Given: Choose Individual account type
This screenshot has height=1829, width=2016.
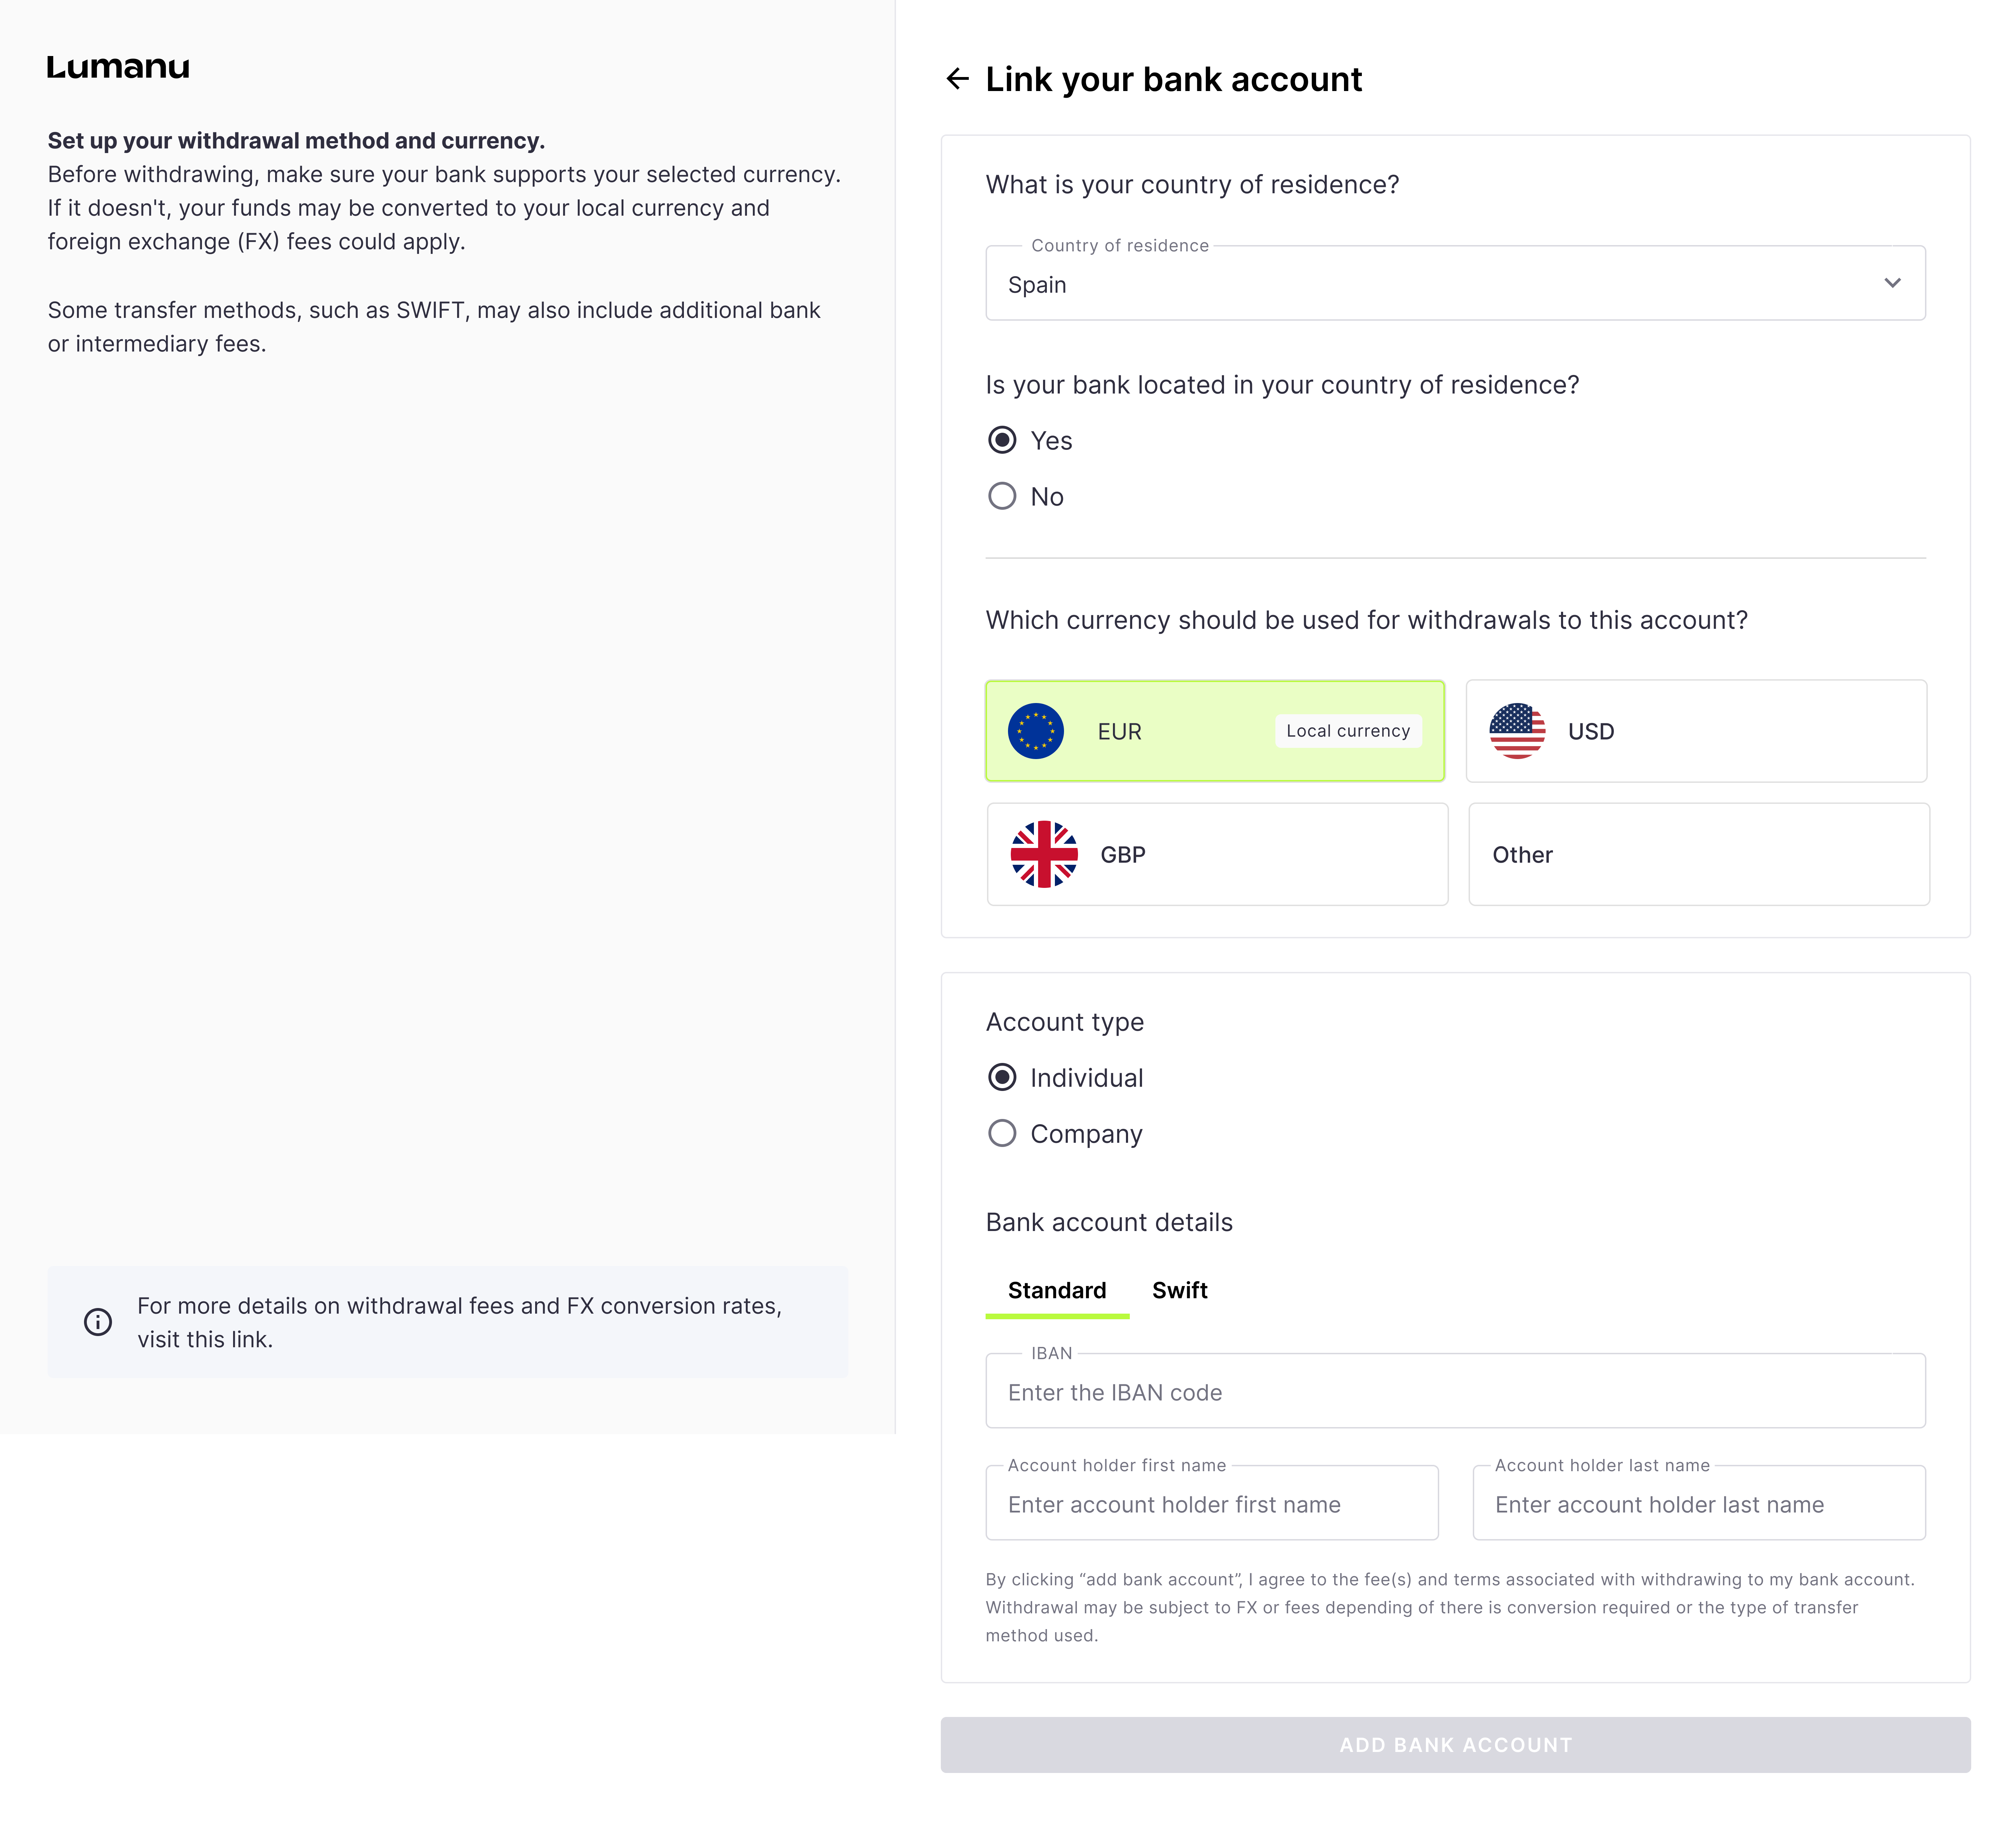Looking at the screenshot, I should point(1002,1078).
